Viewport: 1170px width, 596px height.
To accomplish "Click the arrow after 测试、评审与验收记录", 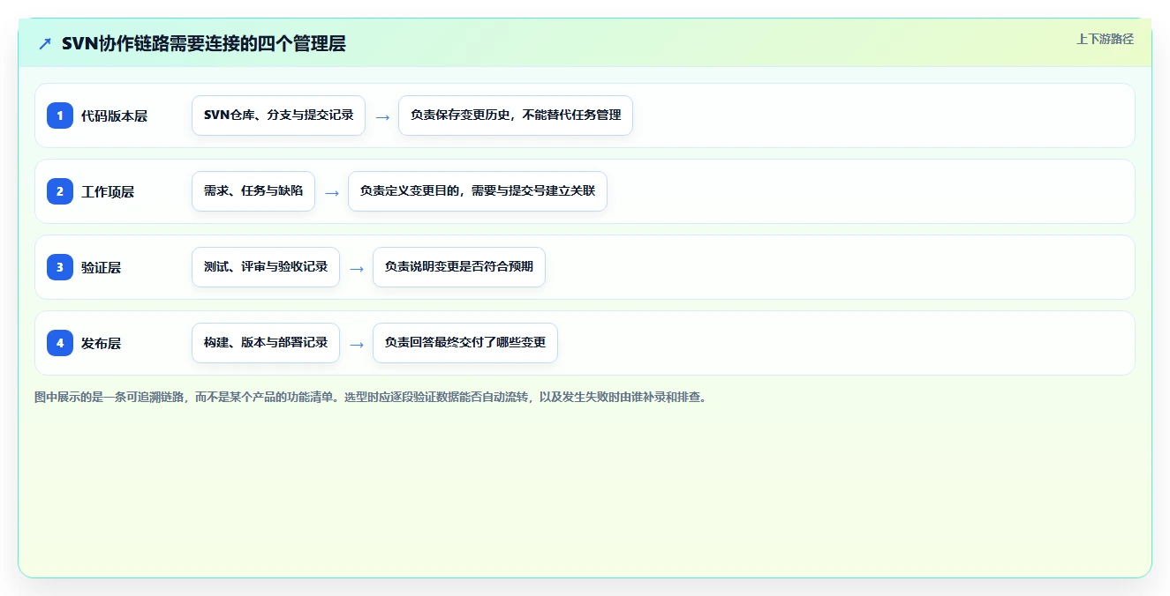I will [357, 268].
